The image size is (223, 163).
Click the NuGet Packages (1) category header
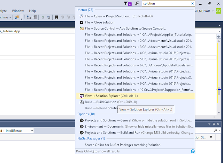coord(91,138)
